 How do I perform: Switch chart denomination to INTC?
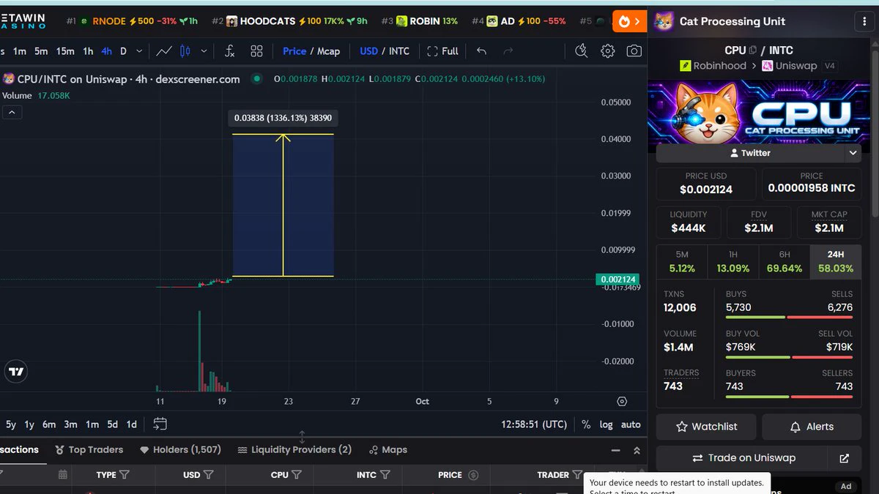399,51
